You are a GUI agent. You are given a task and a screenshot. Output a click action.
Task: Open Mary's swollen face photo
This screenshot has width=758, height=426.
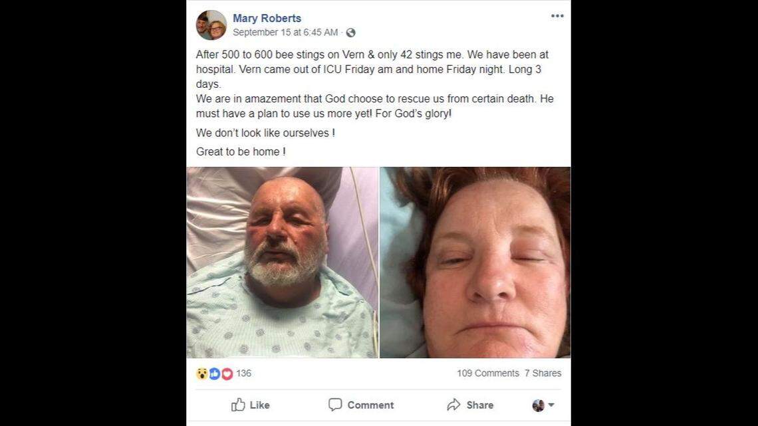tap(474, 263)
